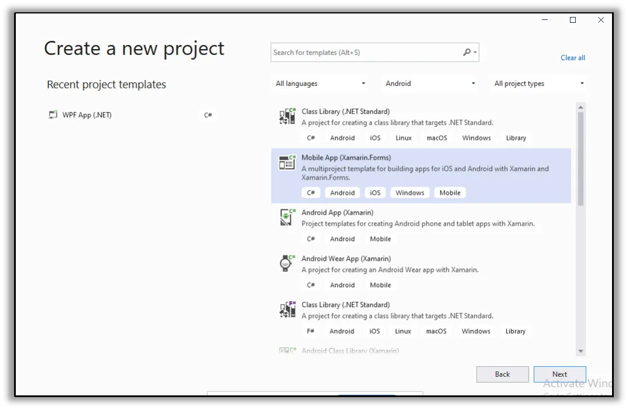
Task: Click the WPF App (.NET) recent template icon
Action: coord(53,115)
